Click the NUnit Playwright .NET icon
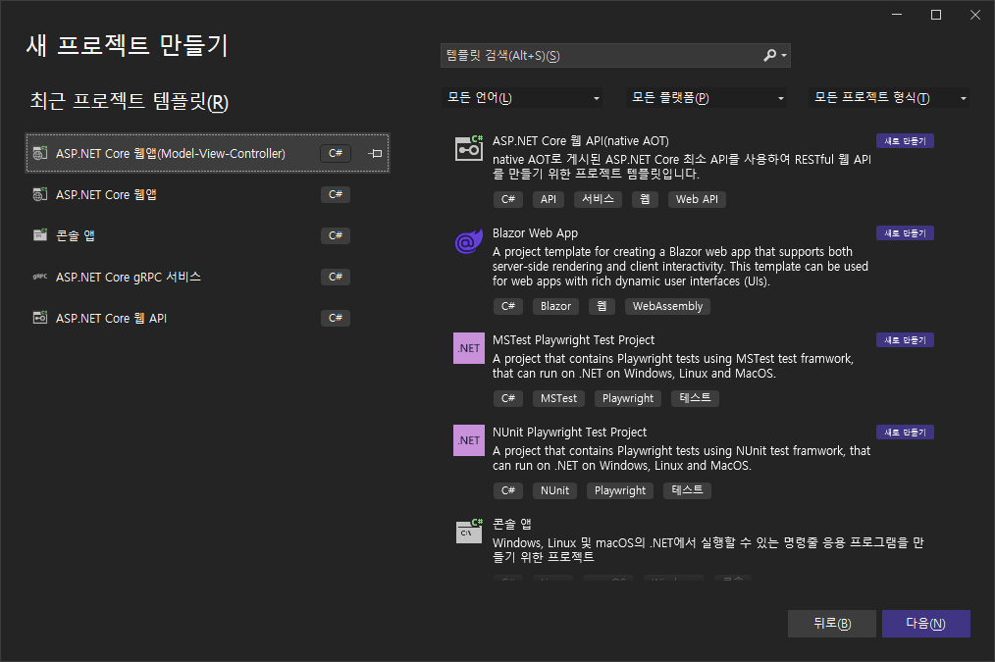 pyautogui.click(x=469, y=440)
